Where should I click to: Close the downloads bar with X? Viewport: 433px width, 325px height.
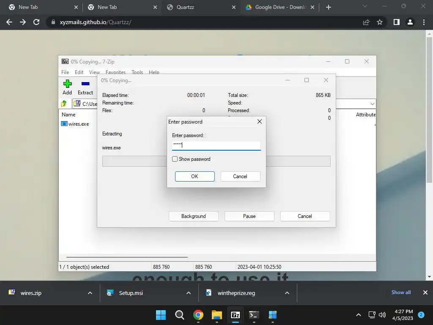pyautogui.click(x=425, y=292)
